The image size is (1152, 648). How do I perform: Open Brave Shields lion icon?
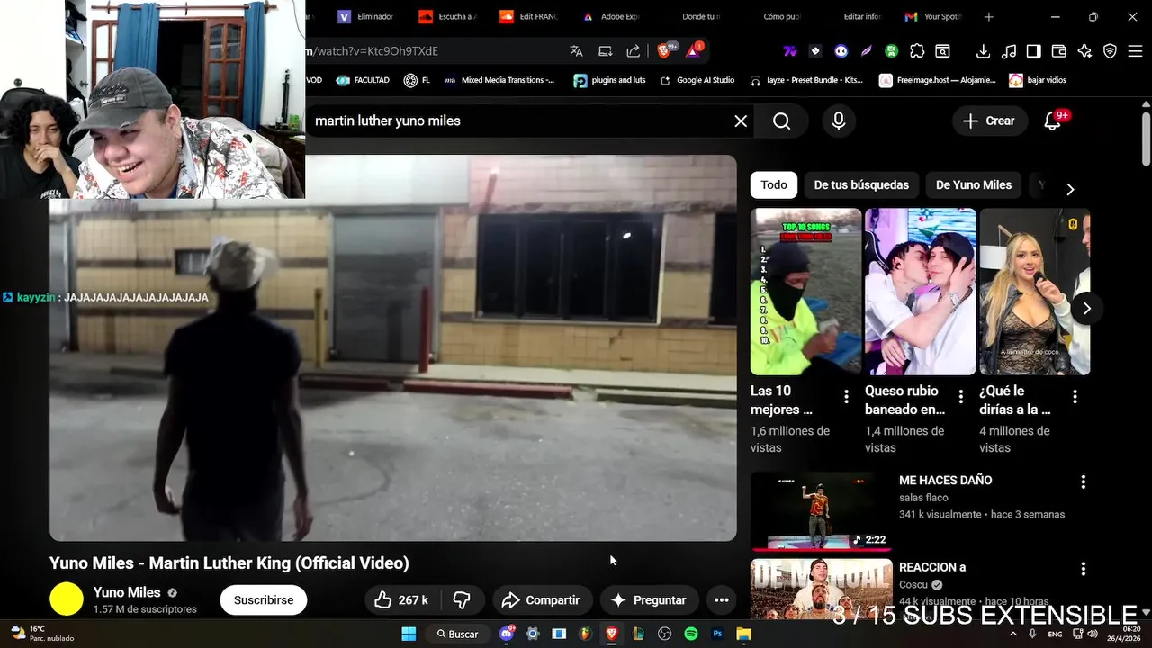tap(665, 51)
